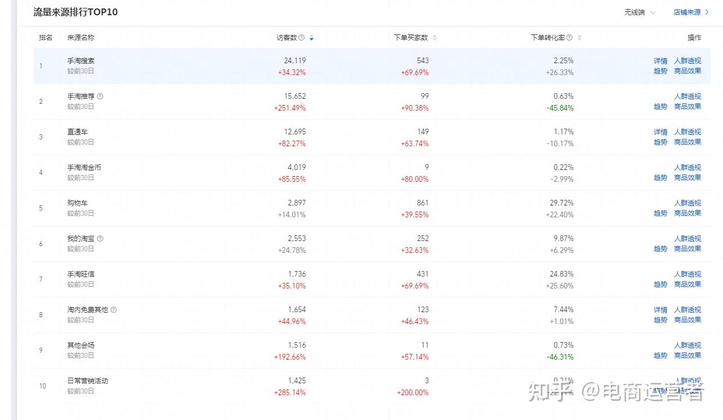
Task: Click help icon next to 下单转化率 header
Action: pyautogui.click(x=570, y=38)
